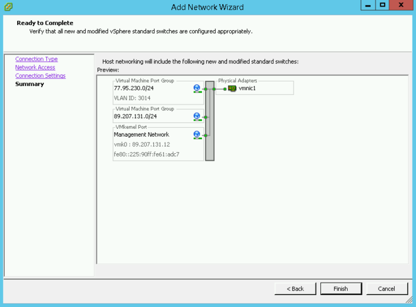The height and width of the screenshot is (307, 416).
Task: Click the Physical Adapters group label
Action: 238,81
